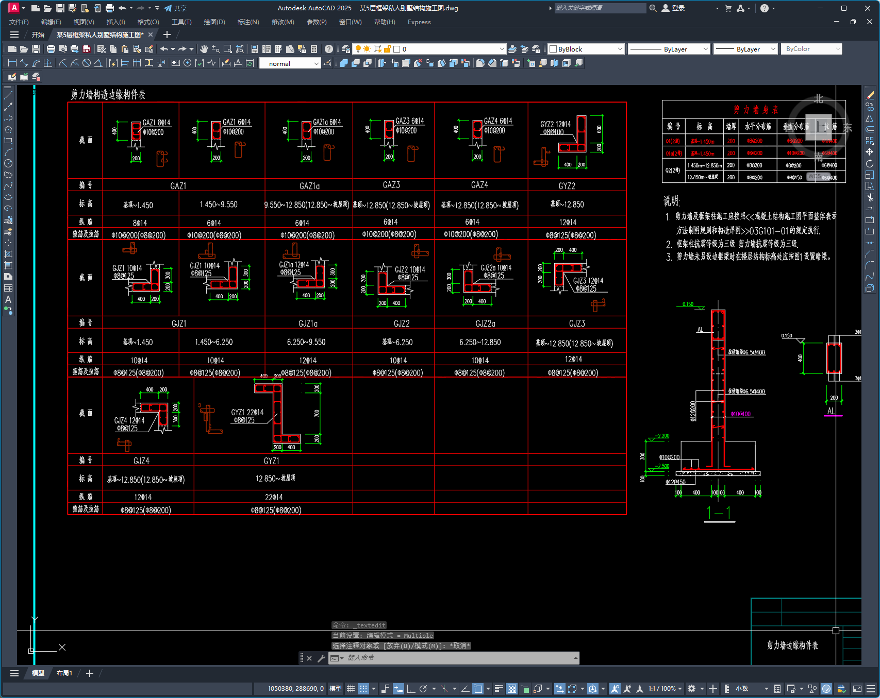Image resolution: width=880 pixels, height=698 pixels.
Task: Click the Plot Preview icon
Action: point(62,49)
